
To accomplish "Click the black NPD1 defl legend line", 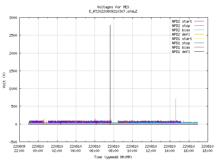I will pyautogui.click(x=199, y=52).
